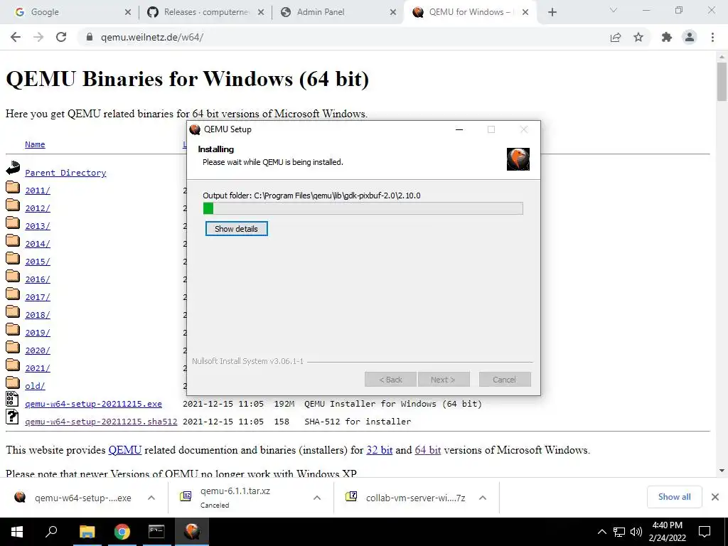Viewport: 728px width, 546px height.
Task: Close the Admin Panel tab
Action: [x=392, y=13]
